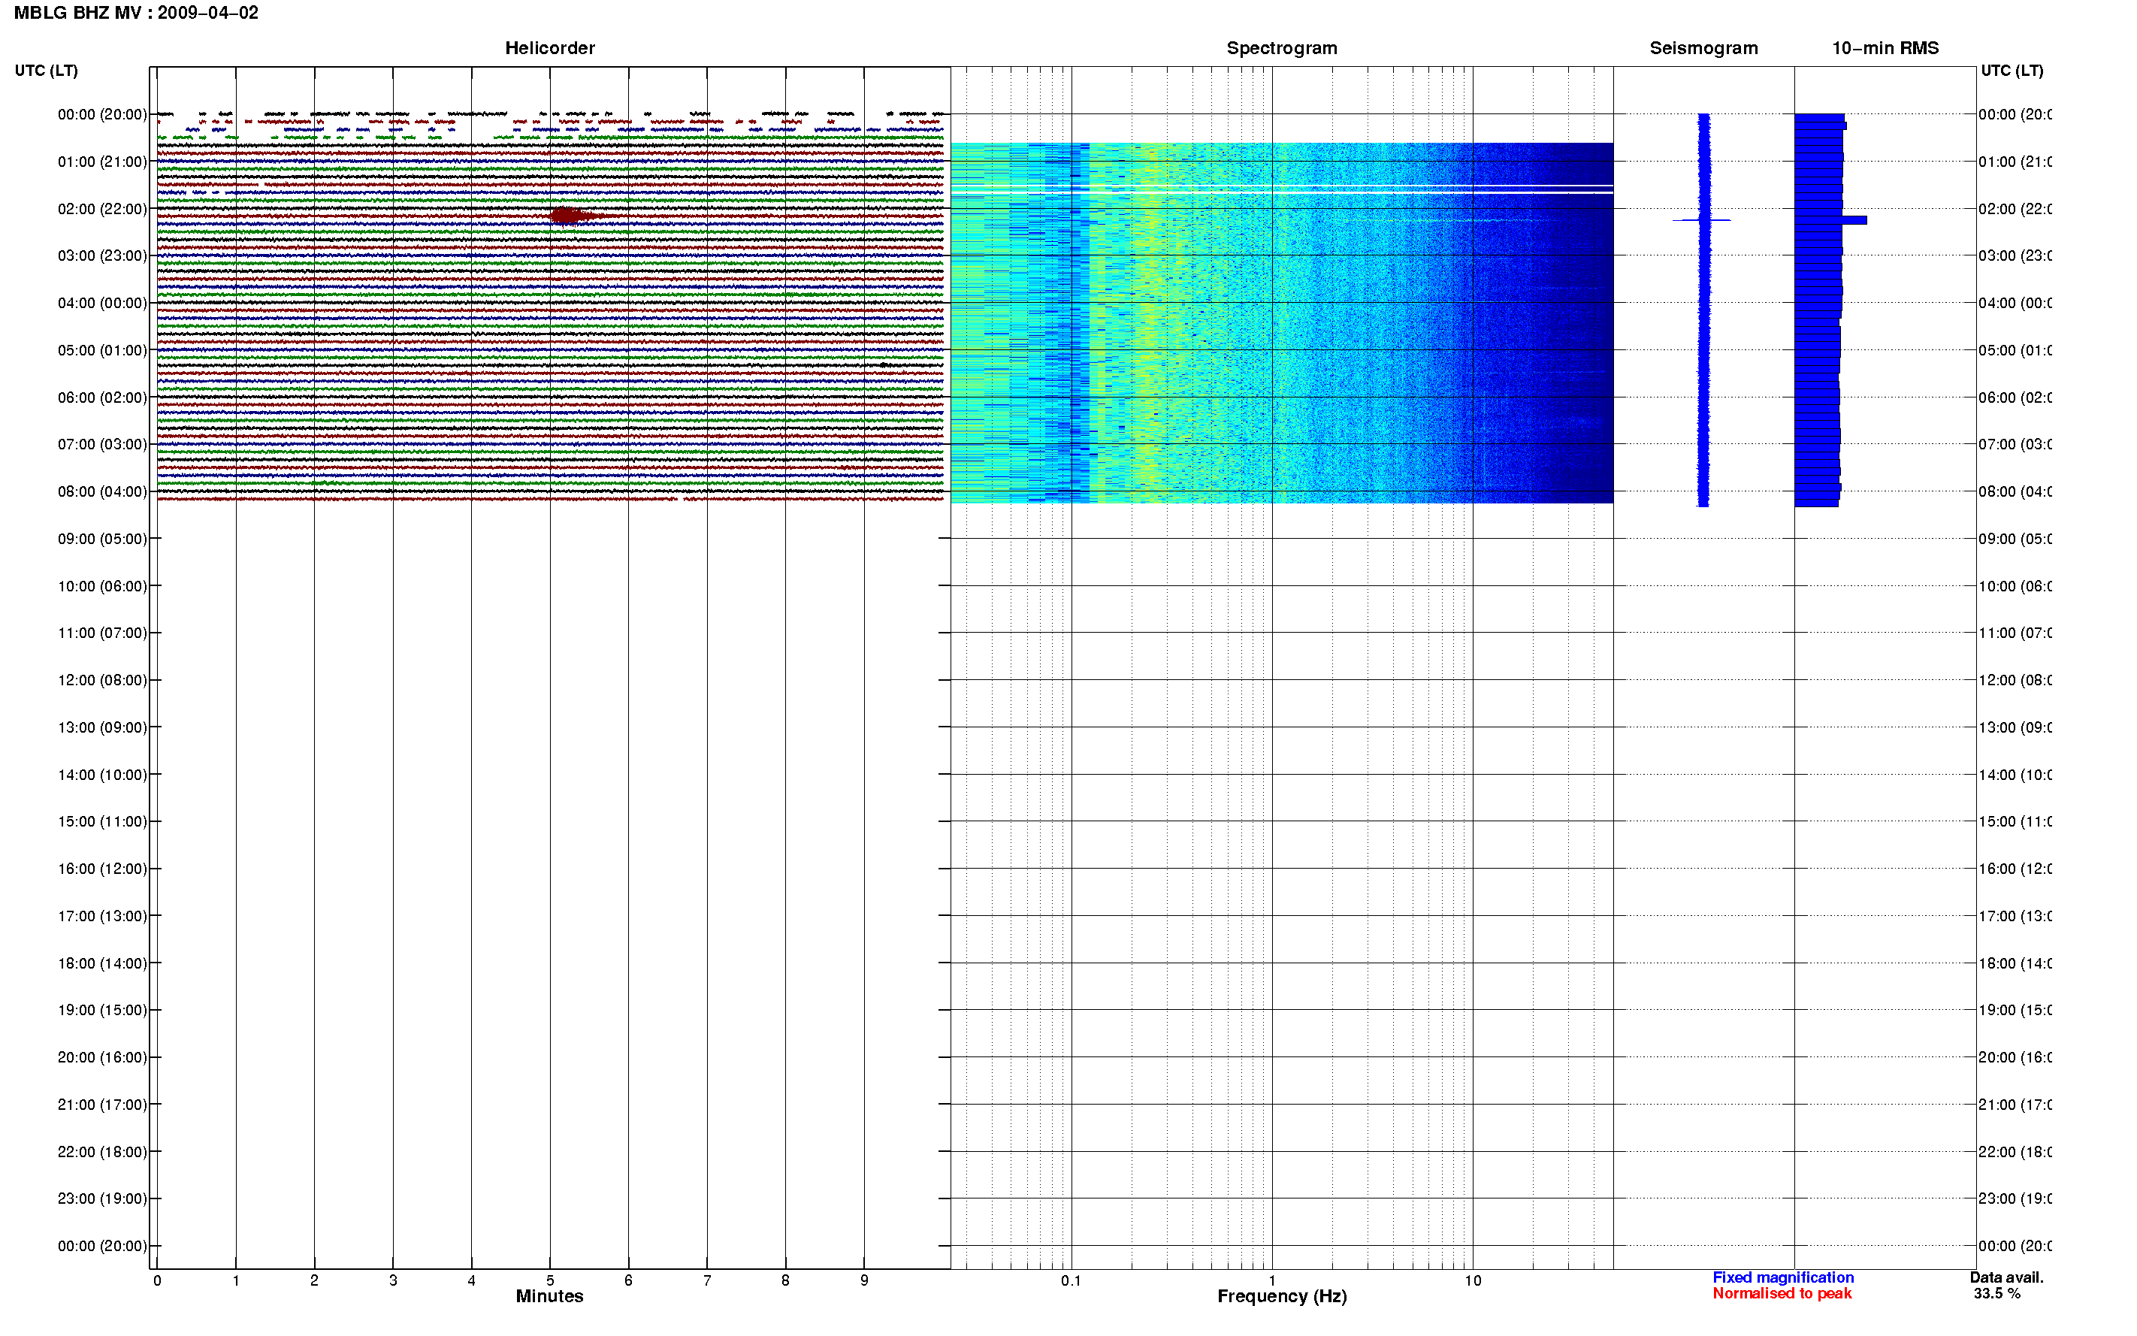Click the '33.5 %' data availability value

pos(1996,1294)
